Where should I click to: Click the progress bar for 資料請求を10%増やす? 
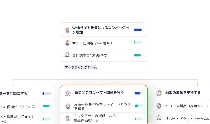click(x=138, y=55)
